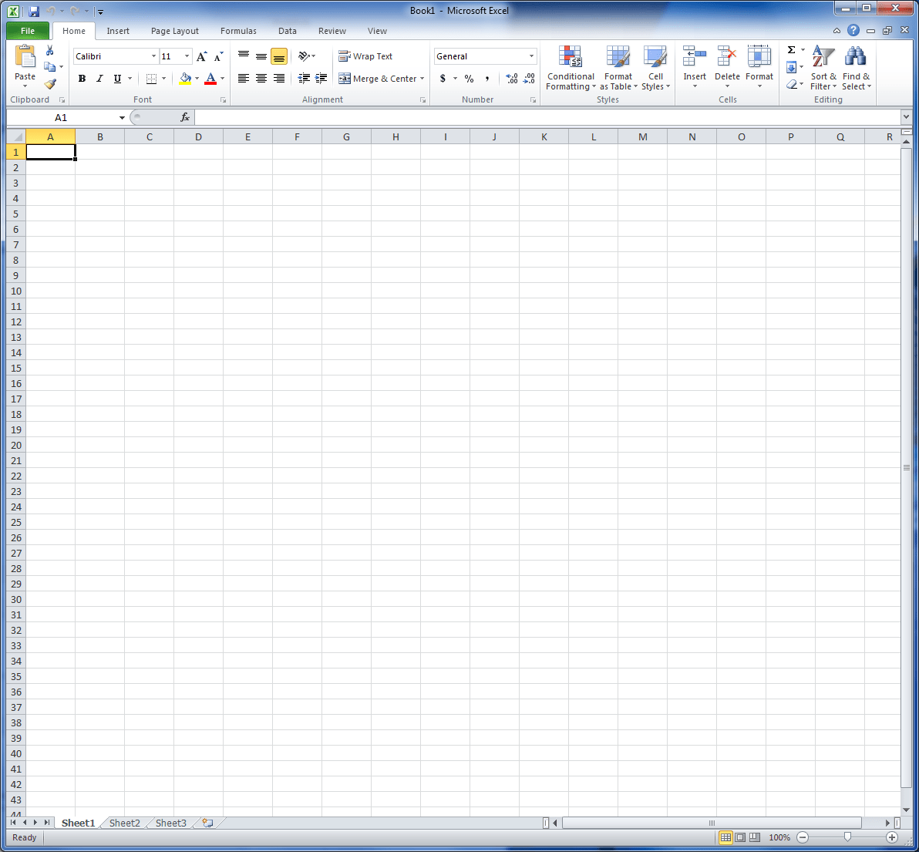The image size is (919, 852).
Task: Apply yellow Fill Color swatch
Action: 185,79
